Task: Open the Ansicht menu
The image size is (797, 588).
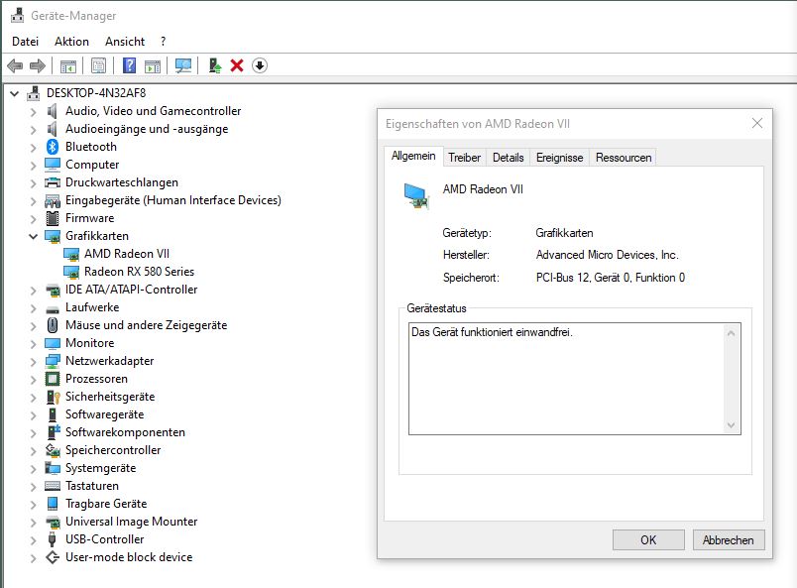Action: [x=125, y=42]
